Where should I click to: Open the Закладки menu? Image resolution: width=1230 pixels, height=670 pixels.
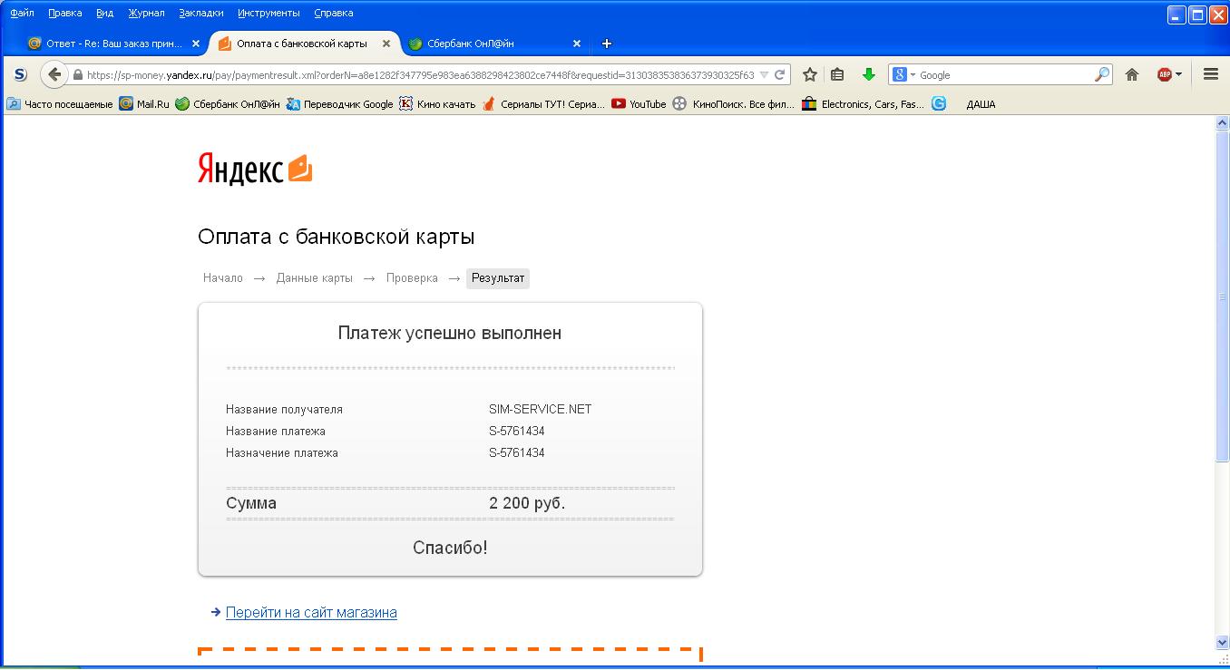tap(201, 13)
